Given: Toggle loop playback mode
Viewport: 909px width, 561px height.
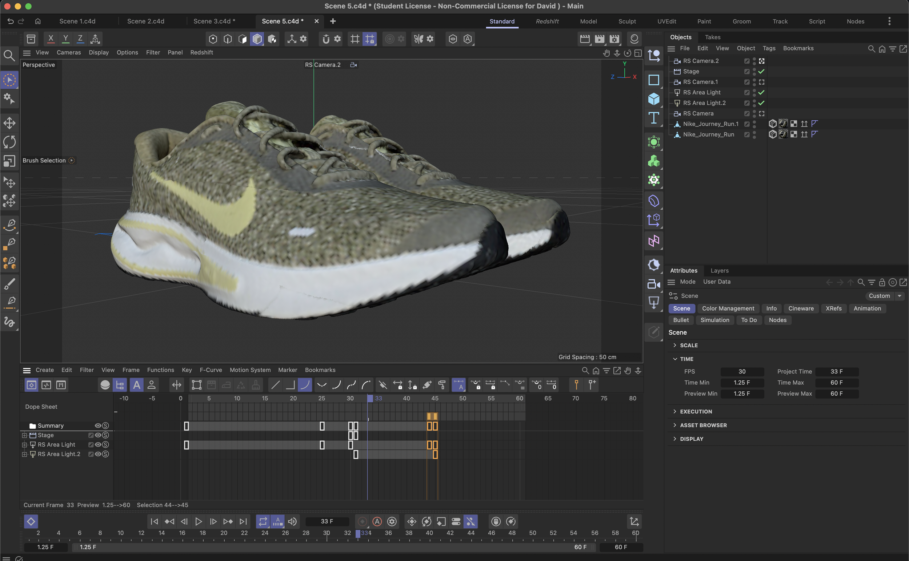Looking at the screenshot, I should (x=263, y=521).
